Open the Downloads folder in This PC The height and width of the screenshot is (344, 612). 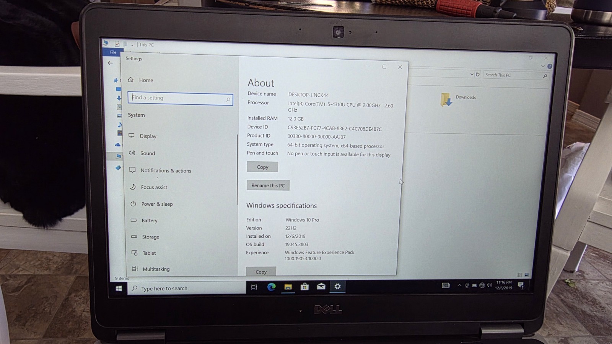point(457,100)
